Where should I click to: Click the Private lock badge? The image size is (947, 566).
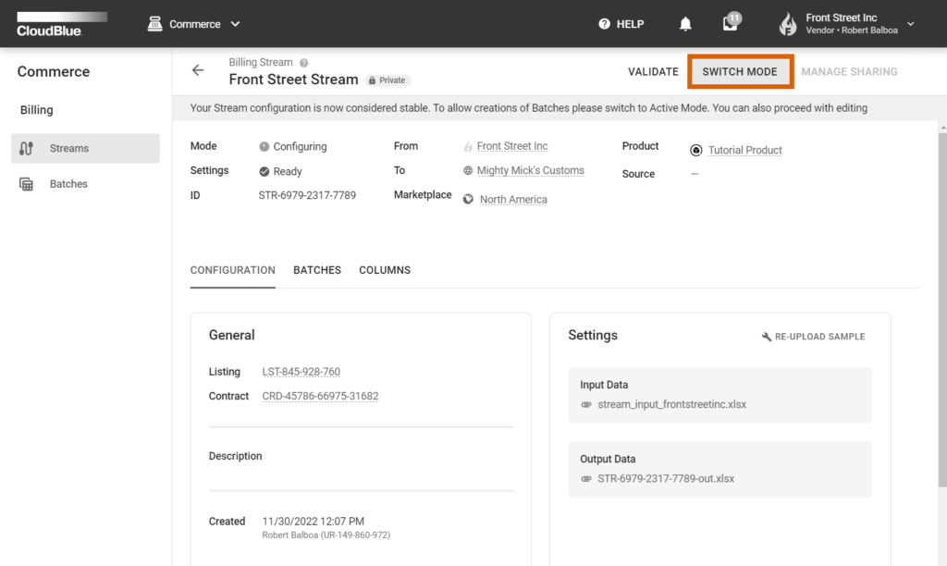tap(387, 80)
